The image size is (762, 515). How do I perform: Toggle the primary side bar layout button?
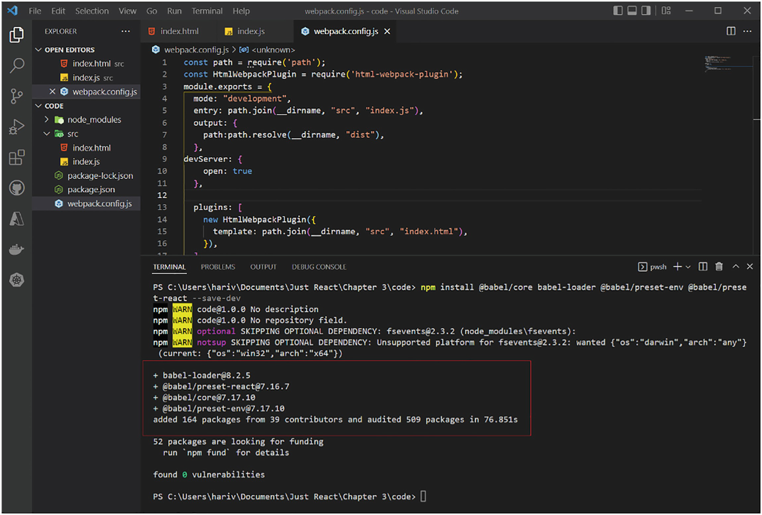click(x=618, y=11)
